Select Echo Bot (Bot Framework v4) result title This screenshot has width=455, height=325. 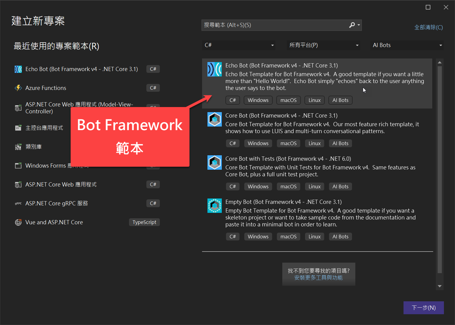[x=281, y=66]
